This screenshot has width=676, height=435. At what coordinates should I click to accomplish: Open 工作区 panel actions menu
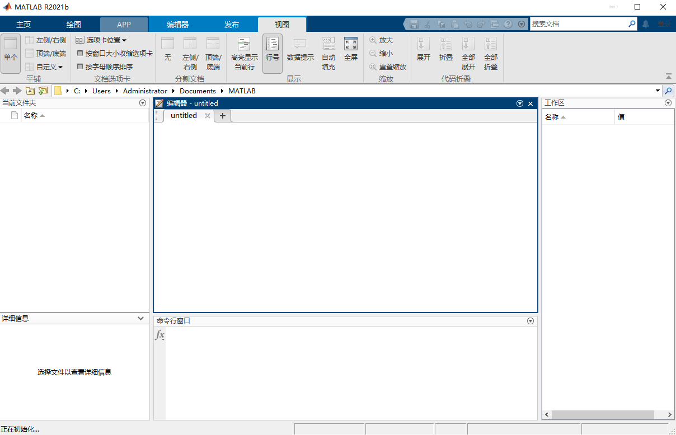tap(668, 103)
